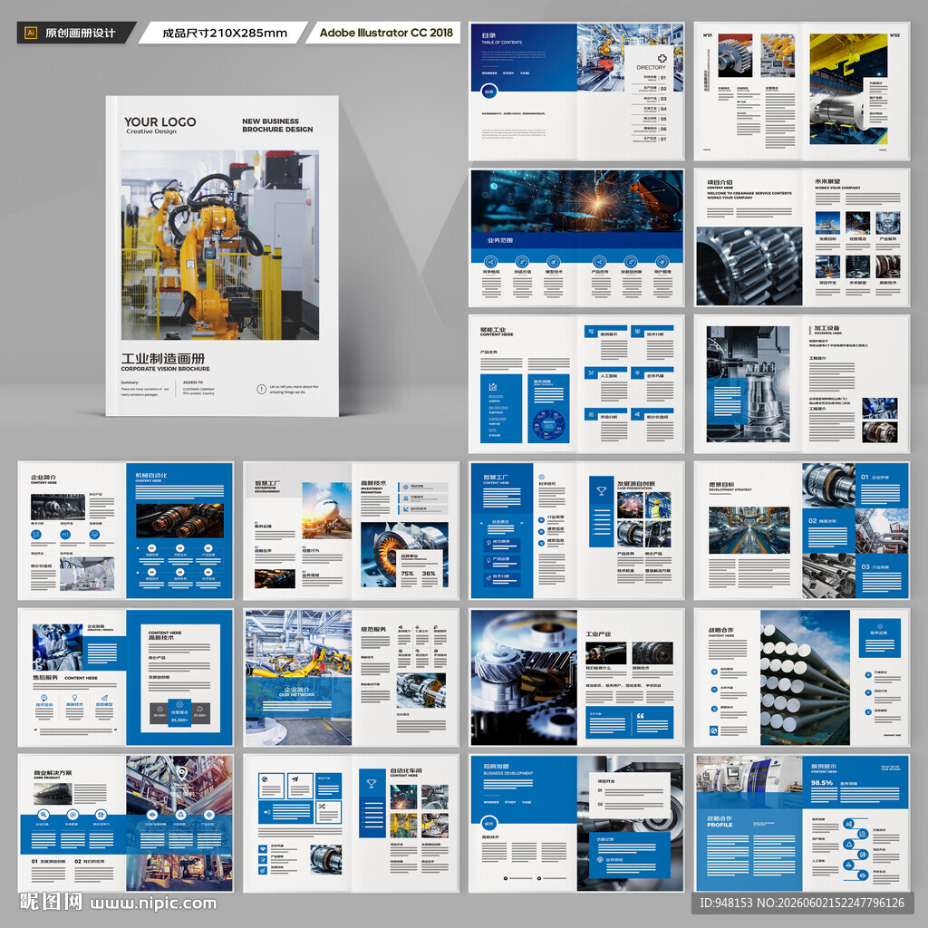Viewport: 928px width, 928px height.
Task: Click the 01 blue block in 愿景目标 spread
Action: 881,486
